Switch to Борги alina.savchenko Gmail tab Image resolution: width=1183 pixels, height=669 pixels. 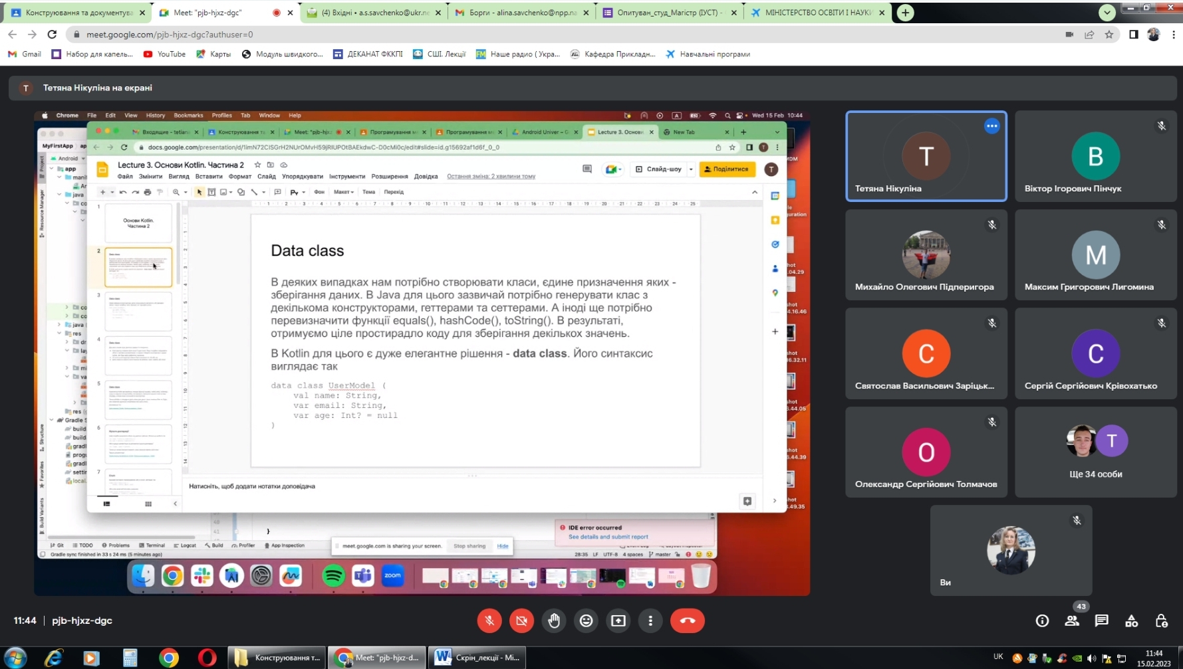(521, 13)
